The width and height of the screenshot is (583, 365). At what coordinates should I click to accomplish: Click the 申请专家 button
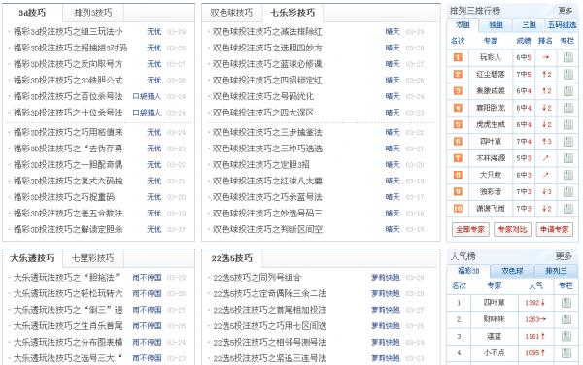555,229
